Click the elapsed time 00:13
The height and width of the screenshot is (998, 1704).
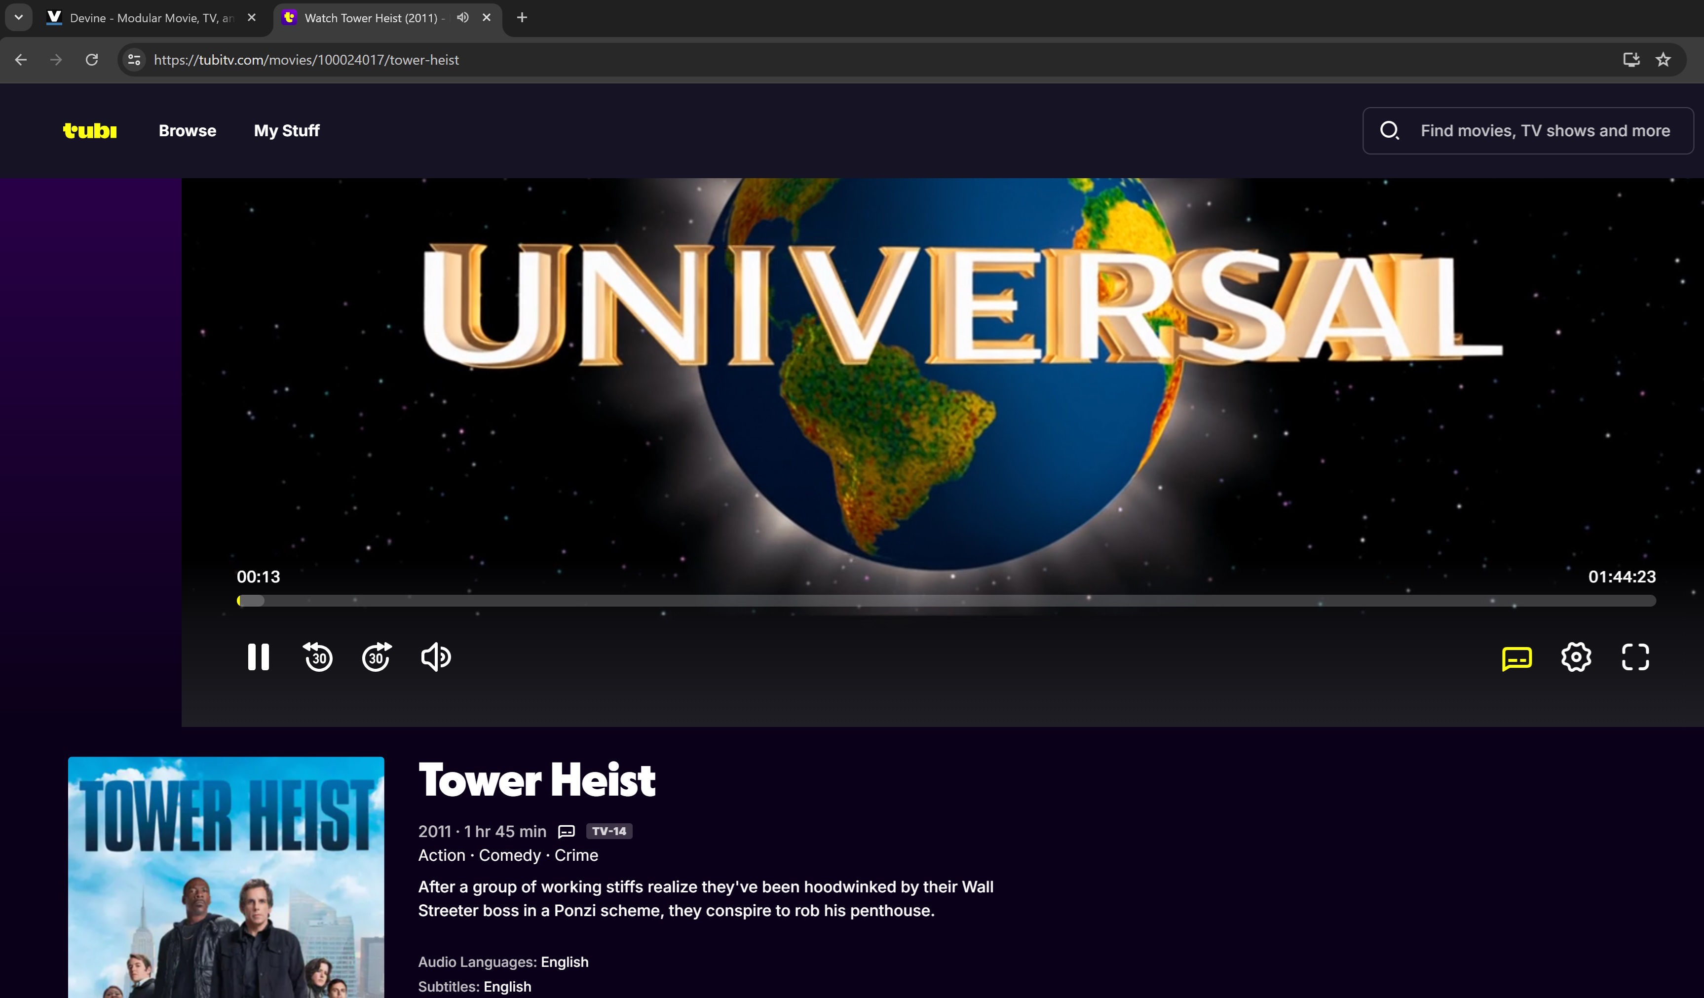click(258, 577)
